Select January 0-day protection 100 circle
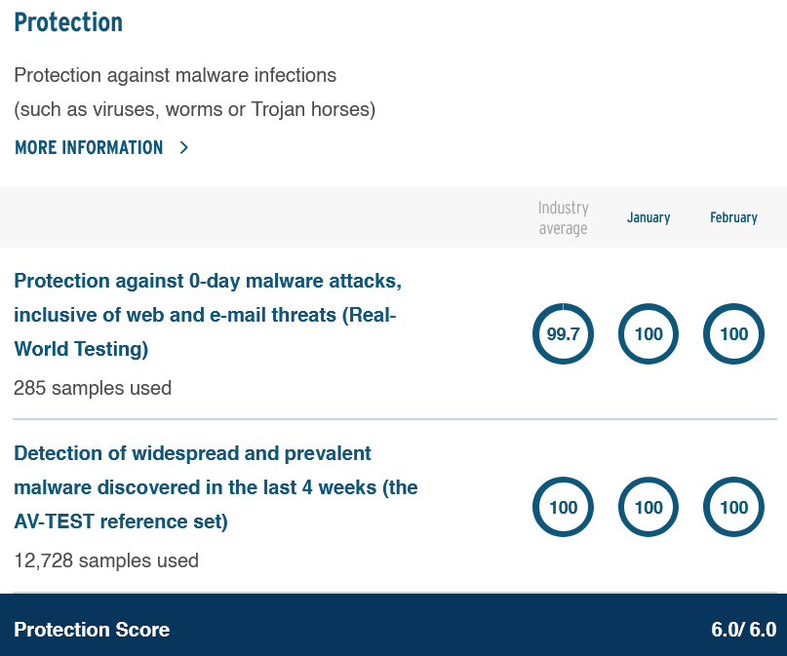This screenshot has height=656, width=787. click(x=649, y=333)
